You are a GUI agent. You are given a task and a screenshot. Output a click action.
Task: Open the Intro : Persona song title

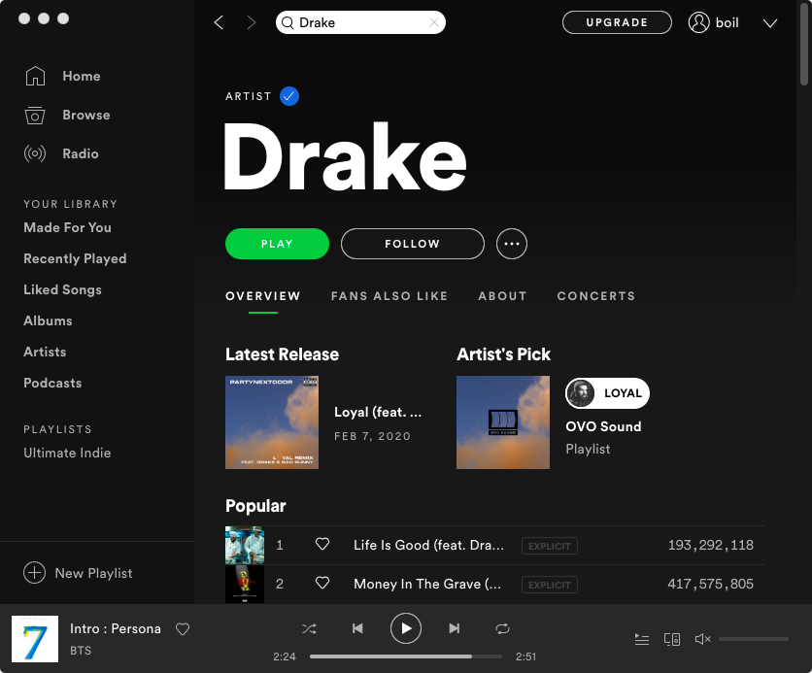click(116, 628)
